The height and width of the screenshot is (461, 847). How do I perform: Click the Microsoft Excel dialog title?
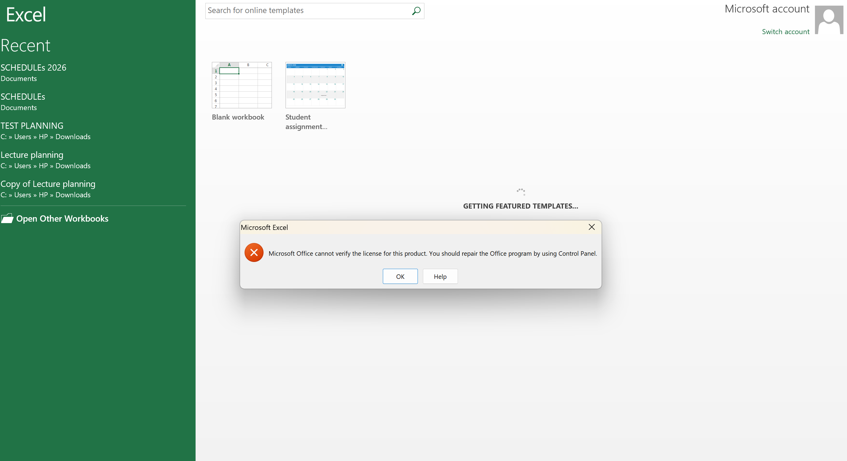264,227
